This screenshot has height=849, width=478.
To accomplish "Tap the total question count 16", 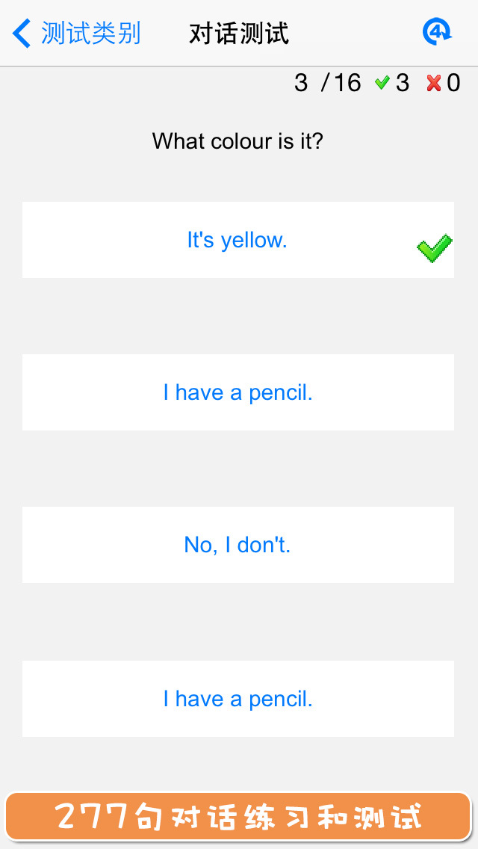I will pyautogui.click(x=347, y=83).
